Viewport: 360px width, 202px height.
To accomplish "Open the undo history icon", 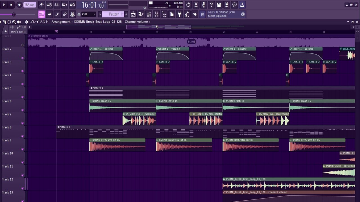I will [188, 4].
